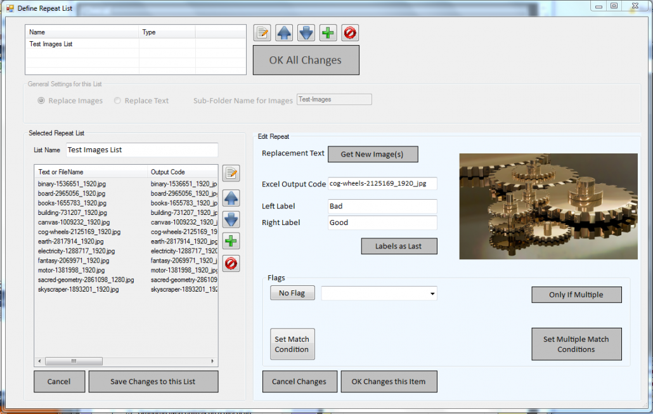The width and height of the screenshot is (653, 414).
Task: Move selected file up with side arrow
Action: click(x=231, y=198)
